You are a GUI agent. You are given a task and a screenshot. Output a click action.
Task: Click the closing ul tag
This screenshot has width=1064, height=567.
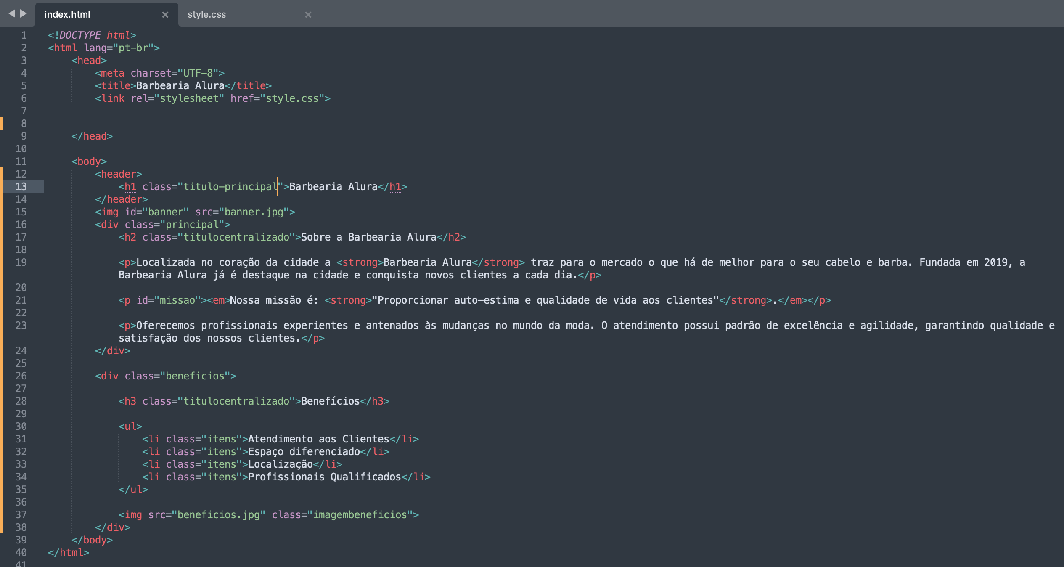coord(133,489)
